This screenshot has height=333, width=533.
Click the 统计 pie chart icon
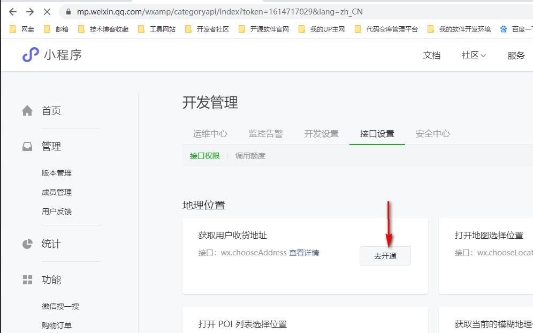click(x=27, y=244)
